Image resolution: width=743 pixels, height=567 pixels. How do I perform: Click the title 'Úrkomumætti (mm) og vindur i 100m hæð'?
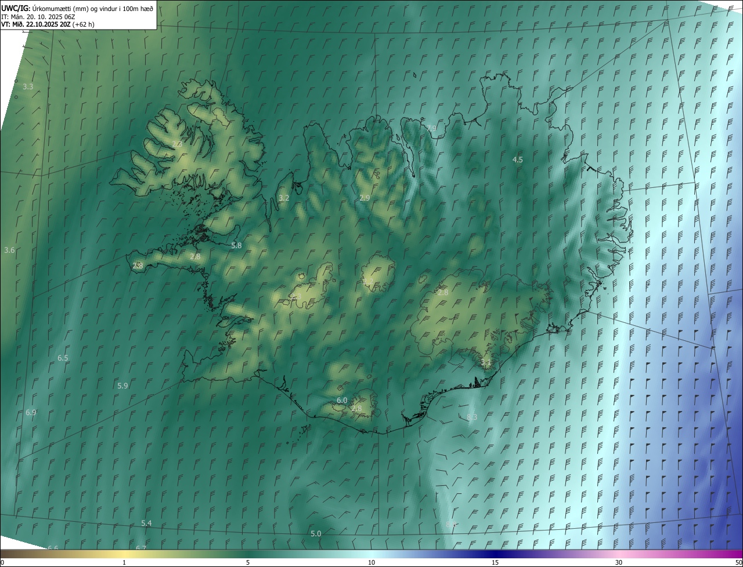coord(92,8)
